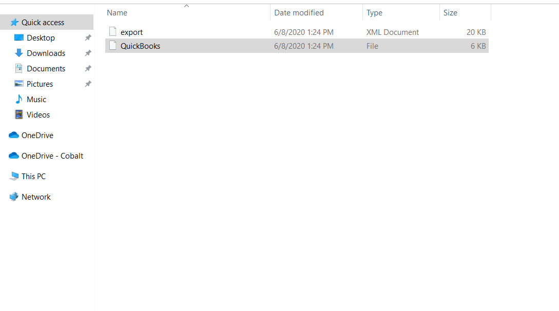The height and width of the screenshot is (311, 559).
Task: Sort by Name column header
Action: click(117, 12)
